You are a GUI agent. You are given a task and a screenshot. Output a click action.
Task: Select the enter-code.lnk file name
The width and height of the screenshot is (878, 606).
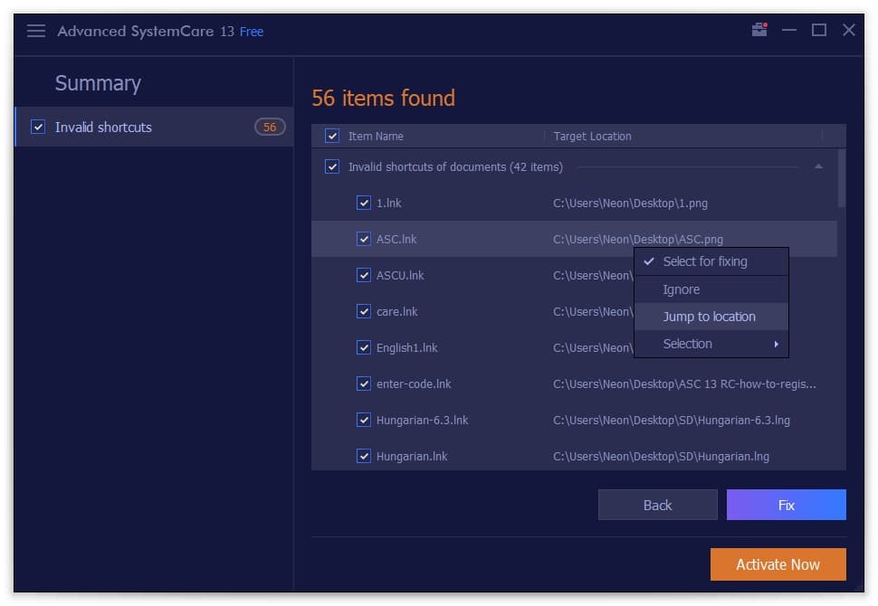click(x=414, y=383)
